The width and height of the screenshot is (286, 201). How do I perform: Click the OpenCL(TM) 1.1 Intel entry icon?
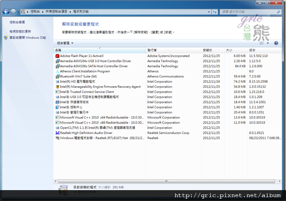57,128
